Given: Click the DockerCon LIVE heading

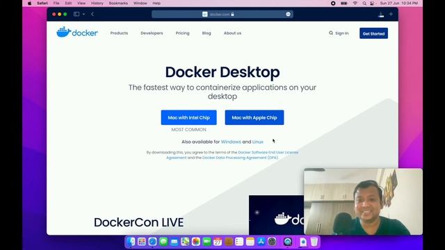Looking at the screenshot, I should (139, 222).
